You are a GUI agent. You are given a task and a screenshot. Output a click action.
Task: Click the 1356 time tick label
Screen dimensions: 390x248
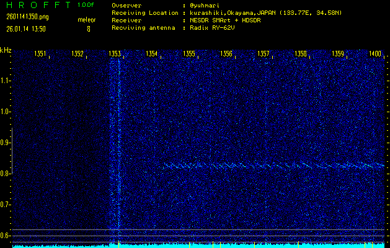pyautogui.click(x=226, y=54)
